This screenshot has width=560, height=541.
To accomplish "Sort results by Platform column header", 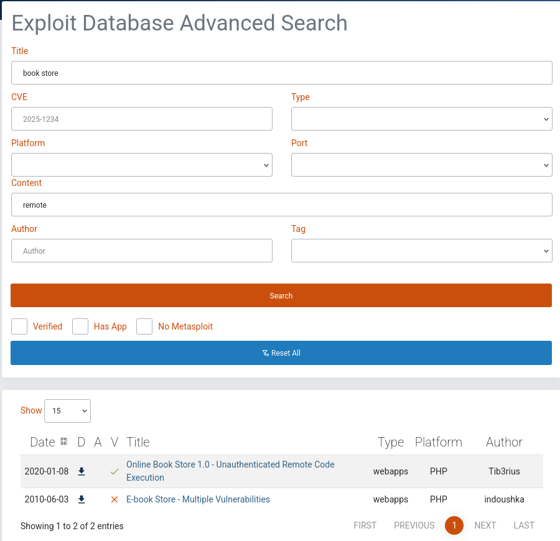I will [439, 442].
